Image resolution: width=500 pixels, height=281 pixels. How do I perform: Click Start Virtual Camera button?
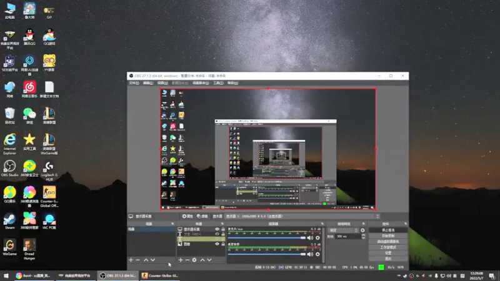click(388, 242)
